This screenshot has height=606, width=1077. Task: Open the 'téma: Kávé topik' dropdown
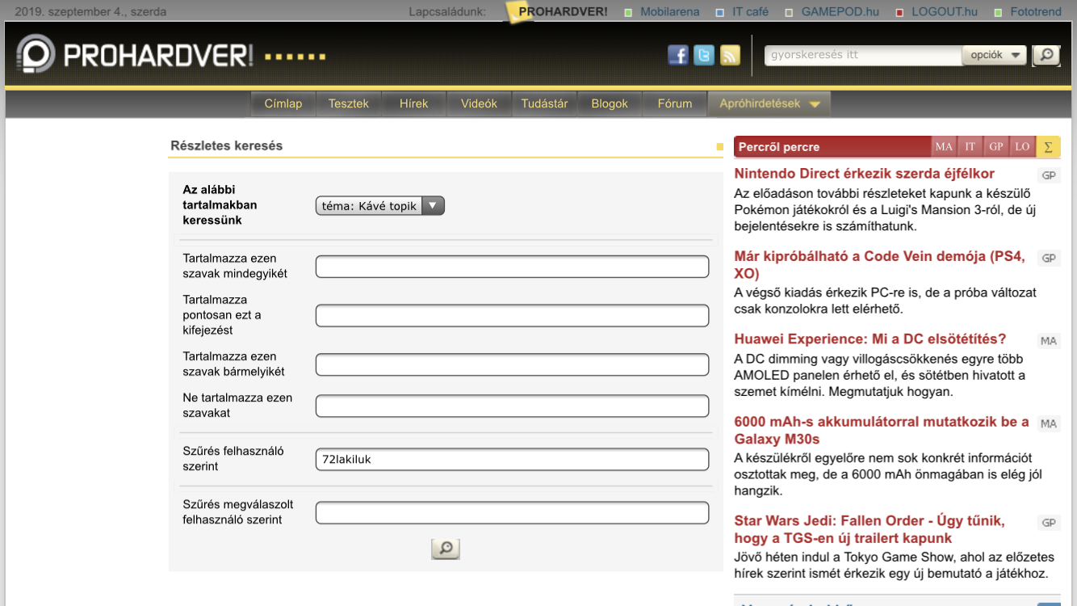point(379,205)
